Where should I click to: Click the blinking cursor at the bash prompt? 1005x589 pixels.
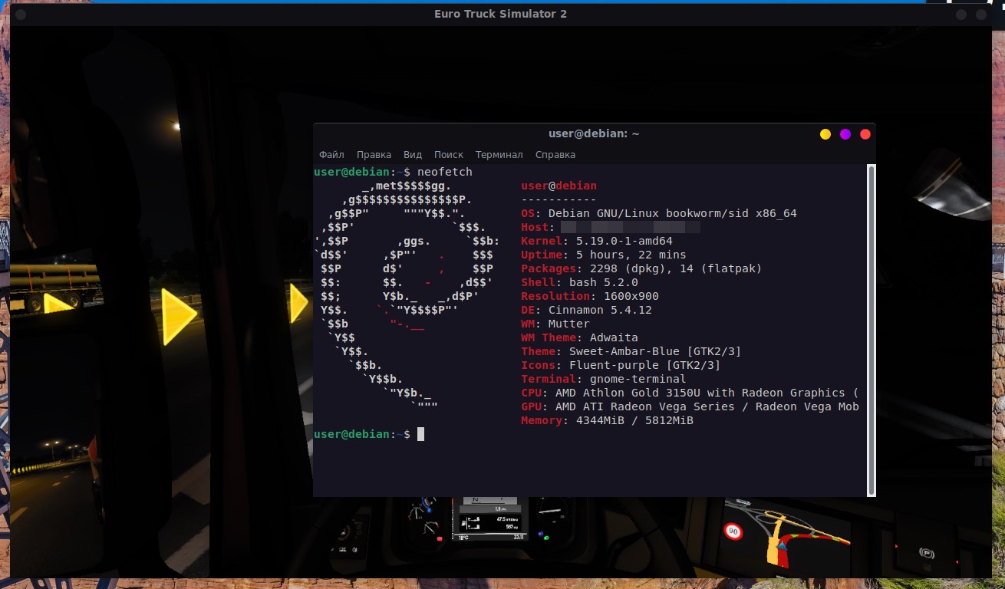coord(420,434)
